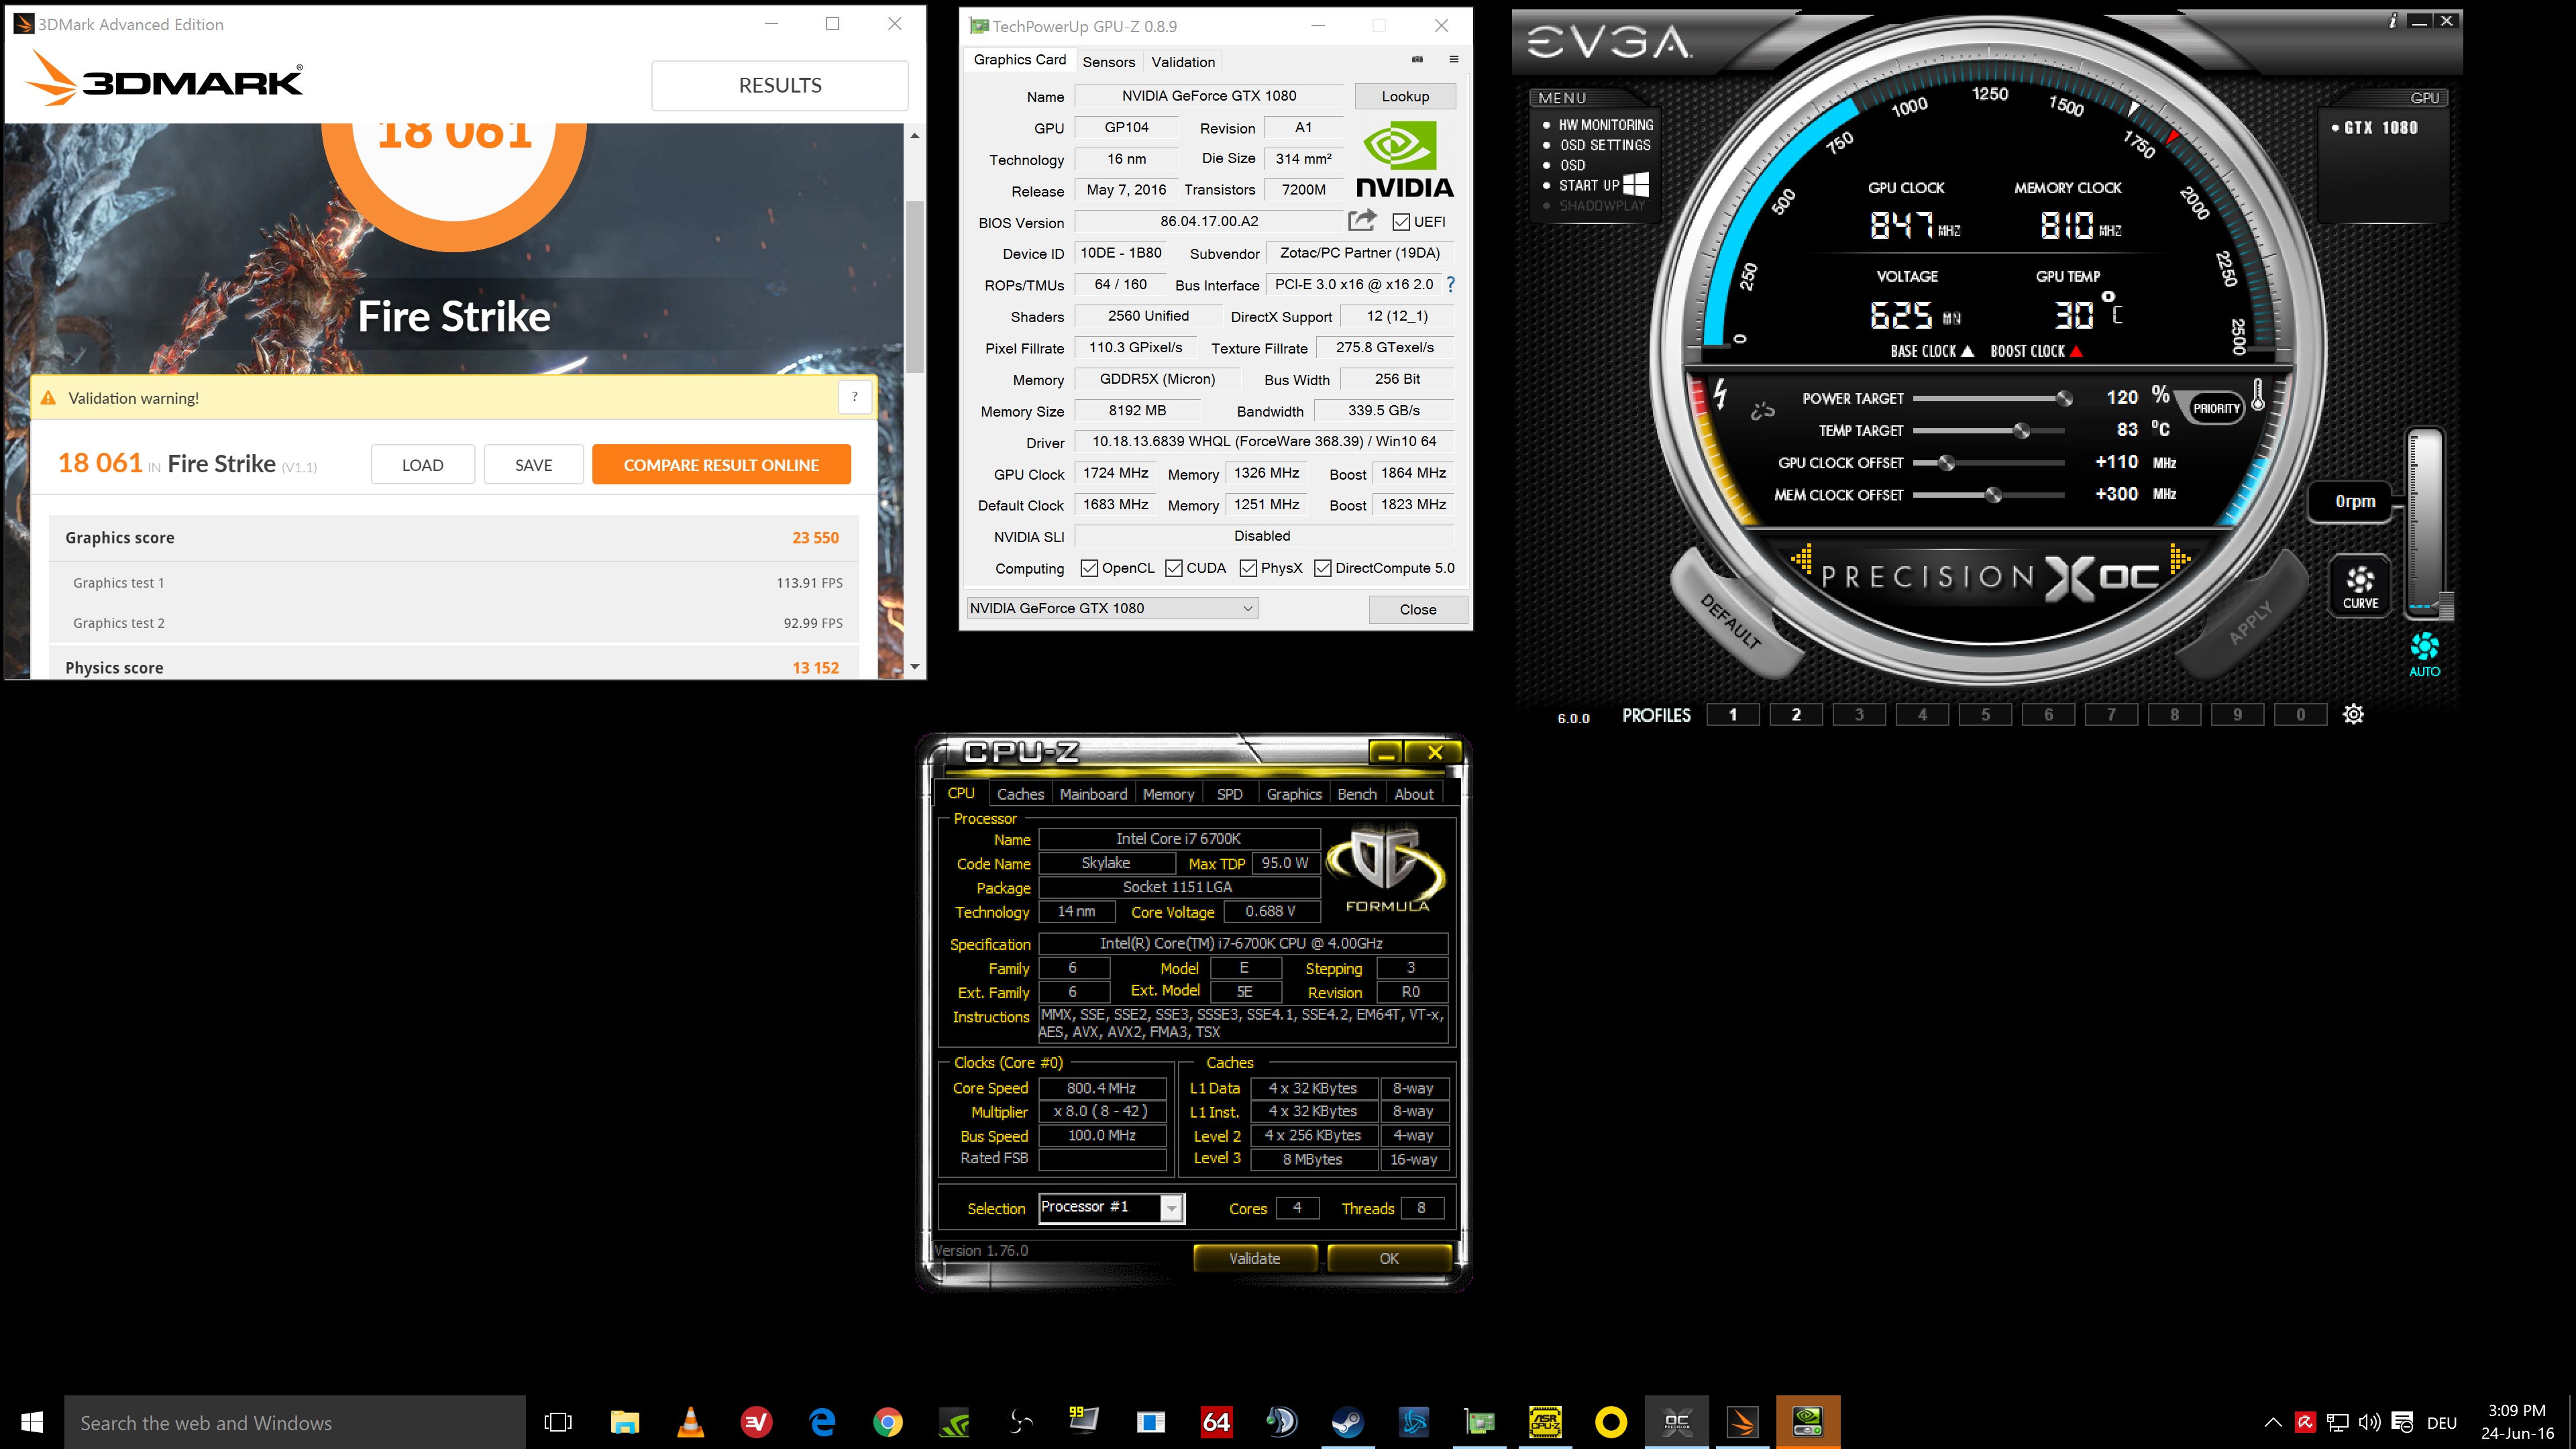
Task: Click the info icon in Precision XOC title bar
Action: 2393,20
